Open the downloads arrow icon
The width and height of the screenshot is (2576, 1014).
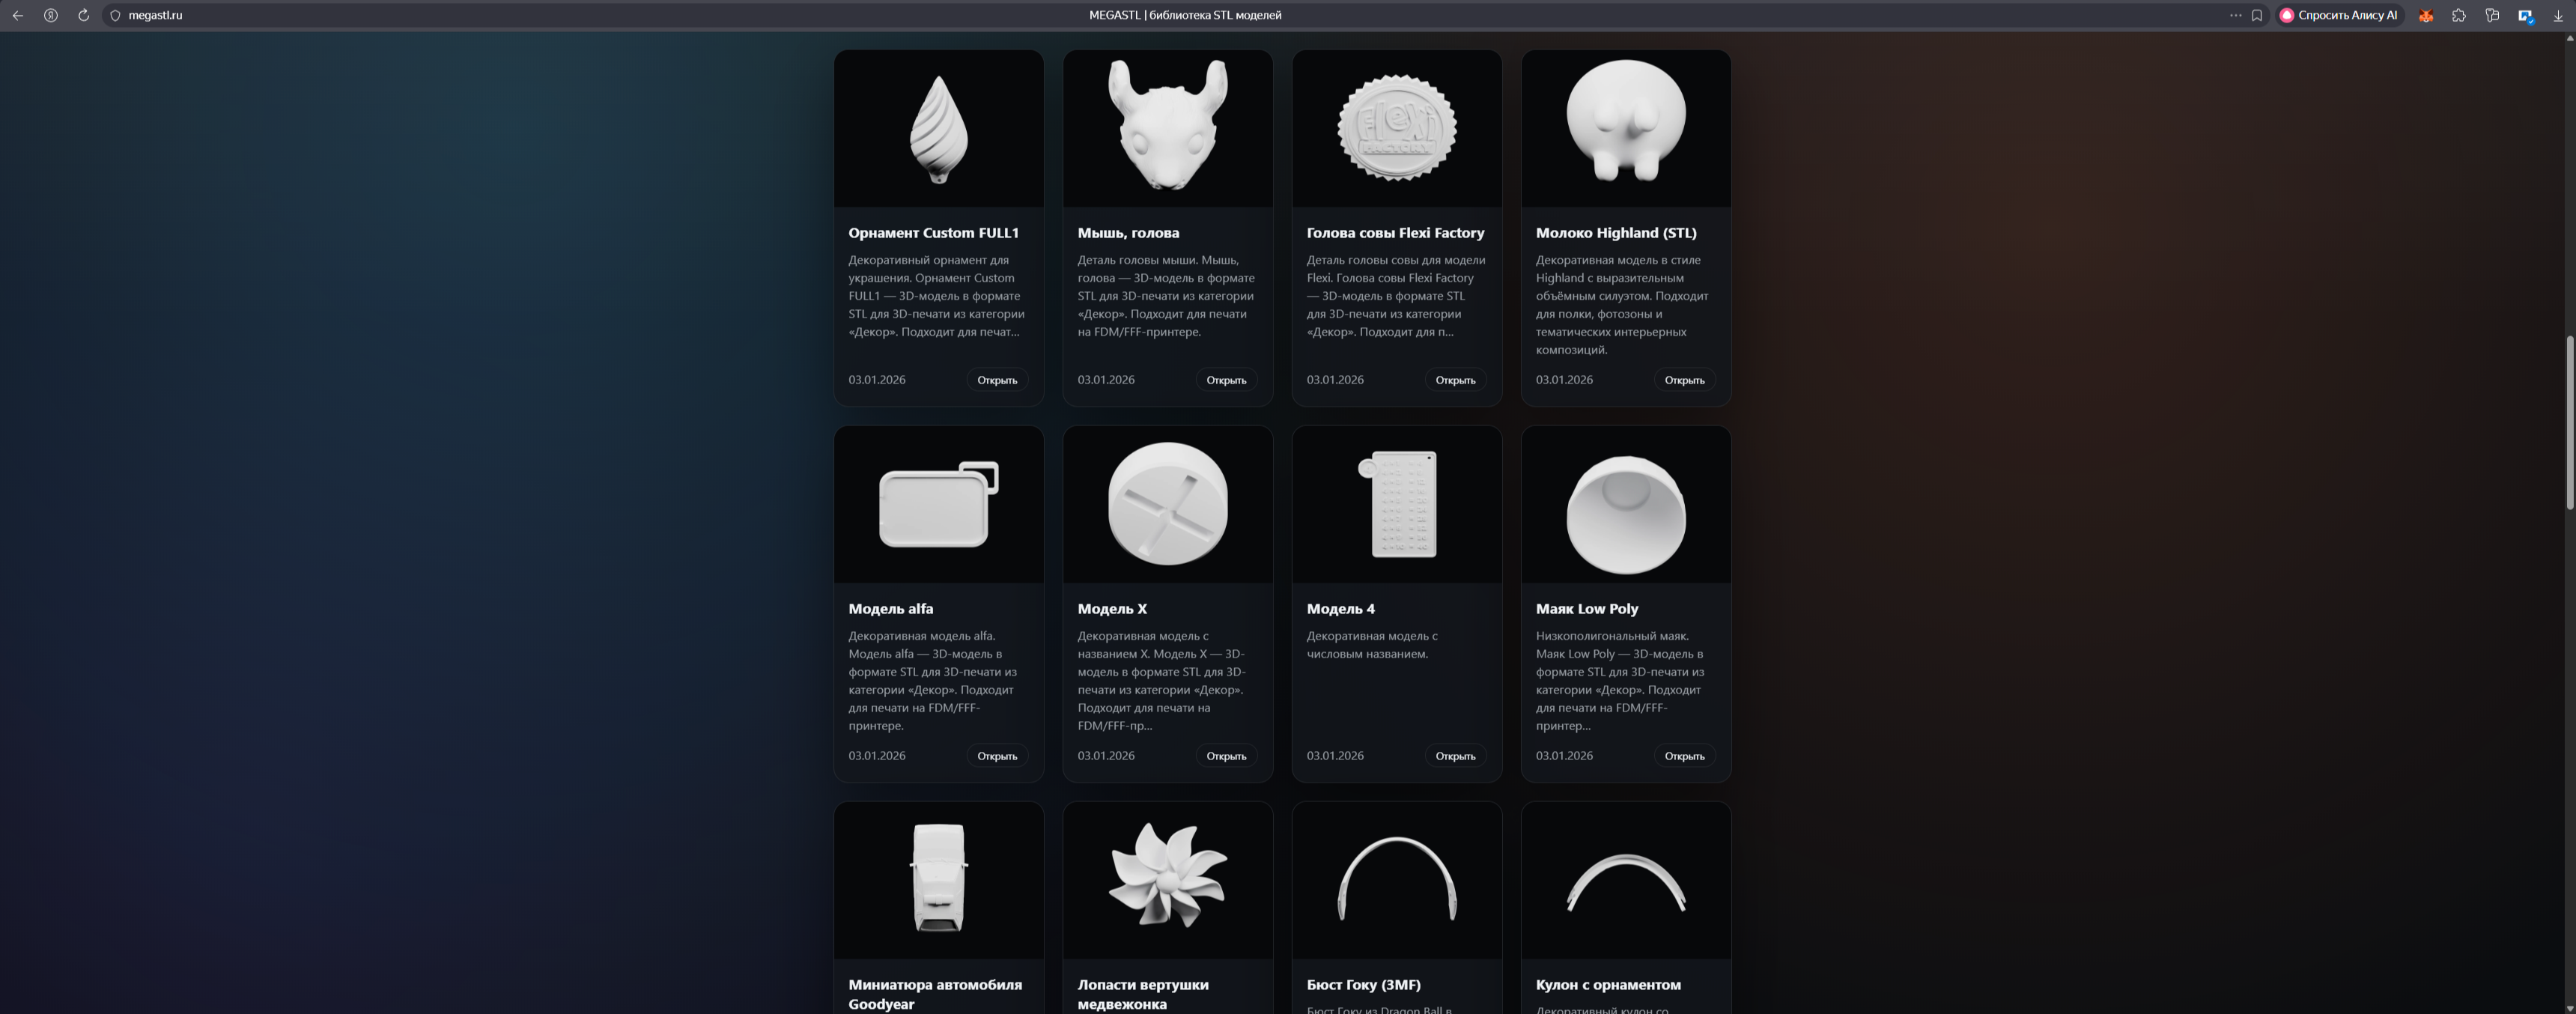2558,15
